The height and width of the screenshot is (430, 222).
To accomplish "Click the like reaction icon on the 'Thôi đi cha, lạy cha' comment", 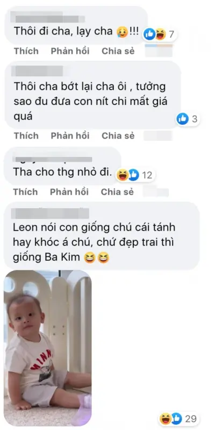I will coord(149,34).
